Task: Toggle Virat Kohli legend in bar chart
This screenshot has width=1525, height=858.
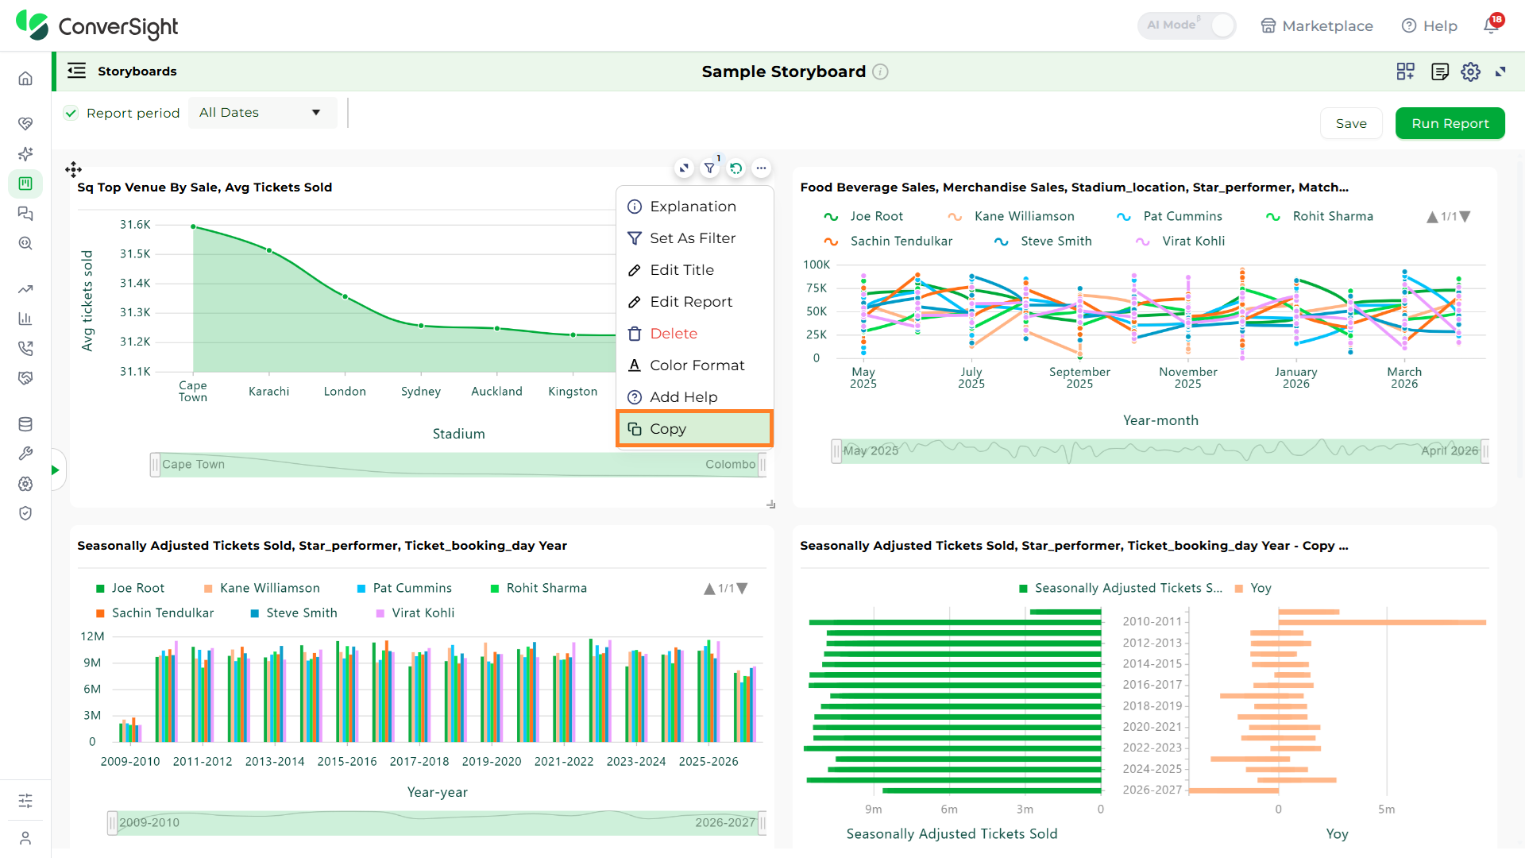Action: [x=415, y=613]
